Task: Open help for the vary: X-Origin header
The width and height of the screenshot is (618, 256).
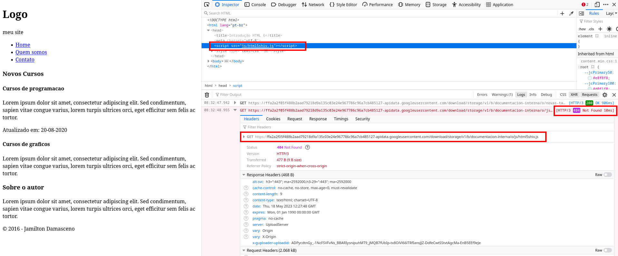Action: coord(246,237)
